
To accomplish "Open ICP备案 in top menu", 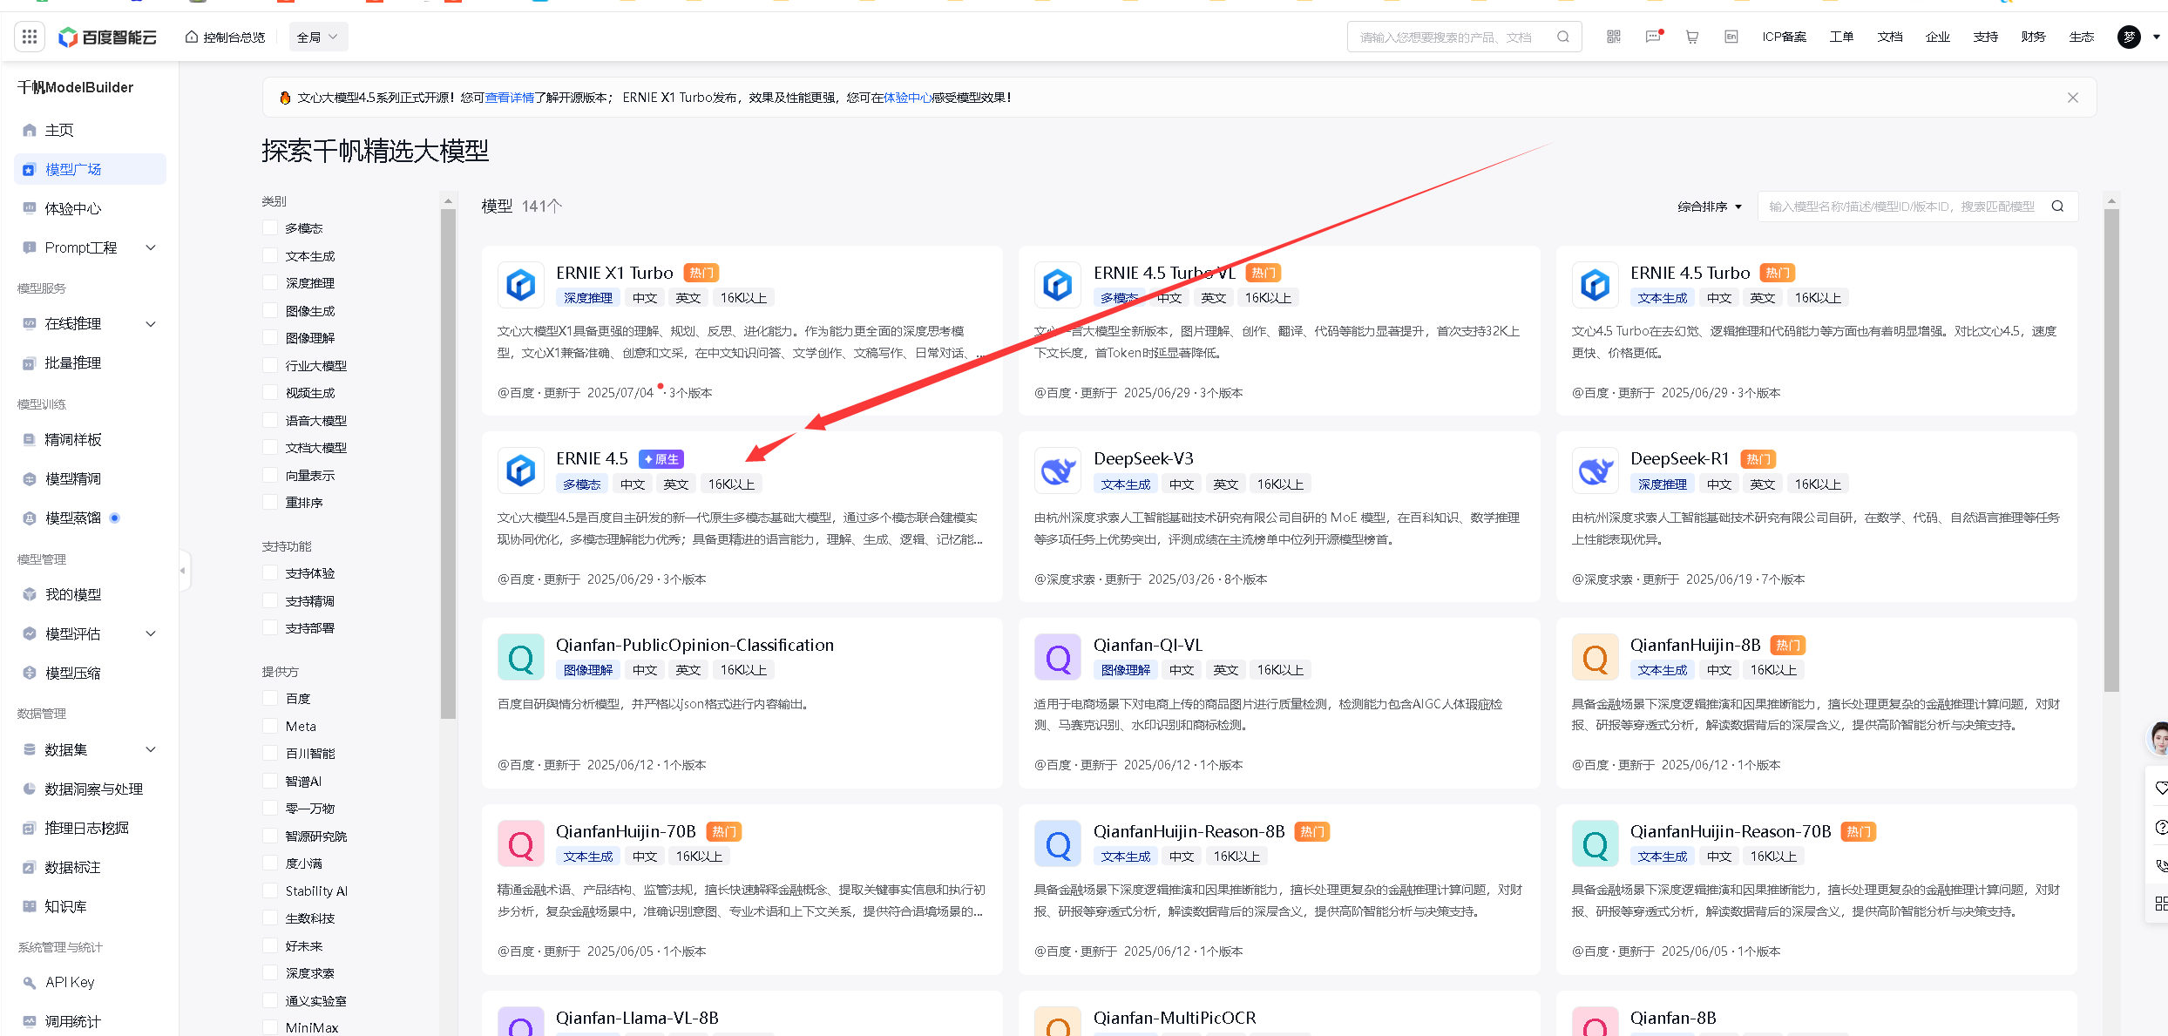I will (x=1784, y=37).
